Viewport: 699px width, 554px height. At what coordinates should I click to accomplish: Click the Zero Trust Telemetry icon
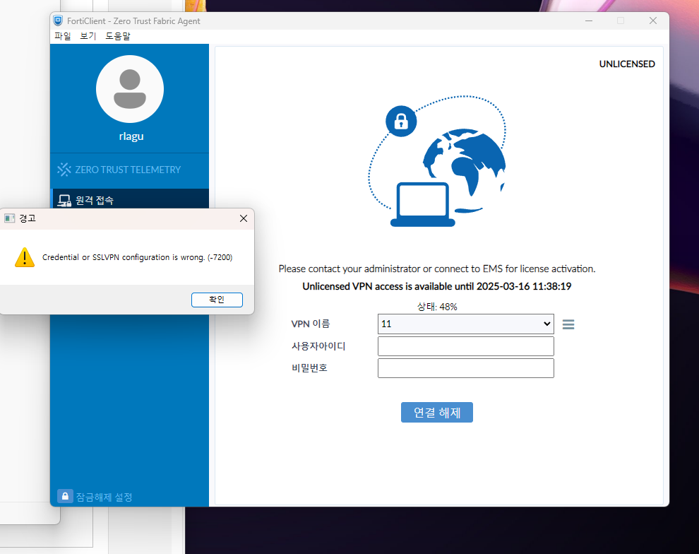coord(64,170)
